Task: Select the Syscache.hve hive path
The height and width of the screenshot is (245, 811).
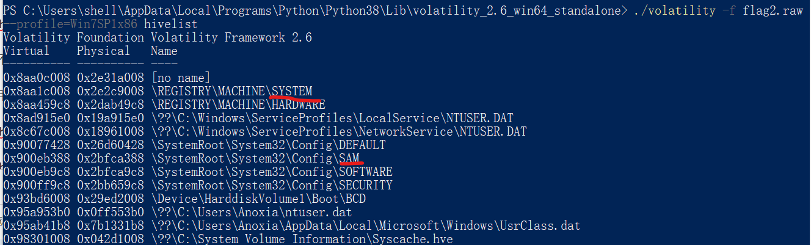Action: [302, 239]
